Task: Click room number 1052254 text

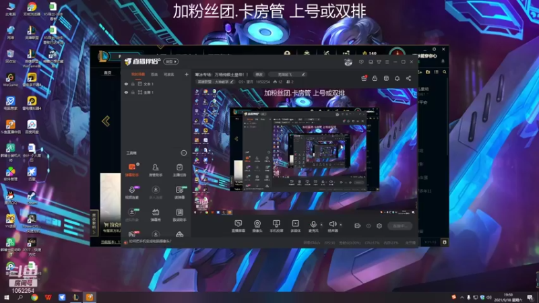Action: tap(263, 81)
